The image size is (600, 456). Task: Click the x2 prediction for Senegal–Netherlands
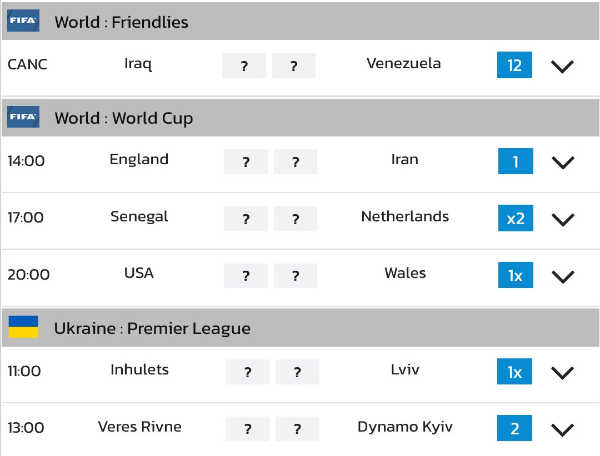516,219
